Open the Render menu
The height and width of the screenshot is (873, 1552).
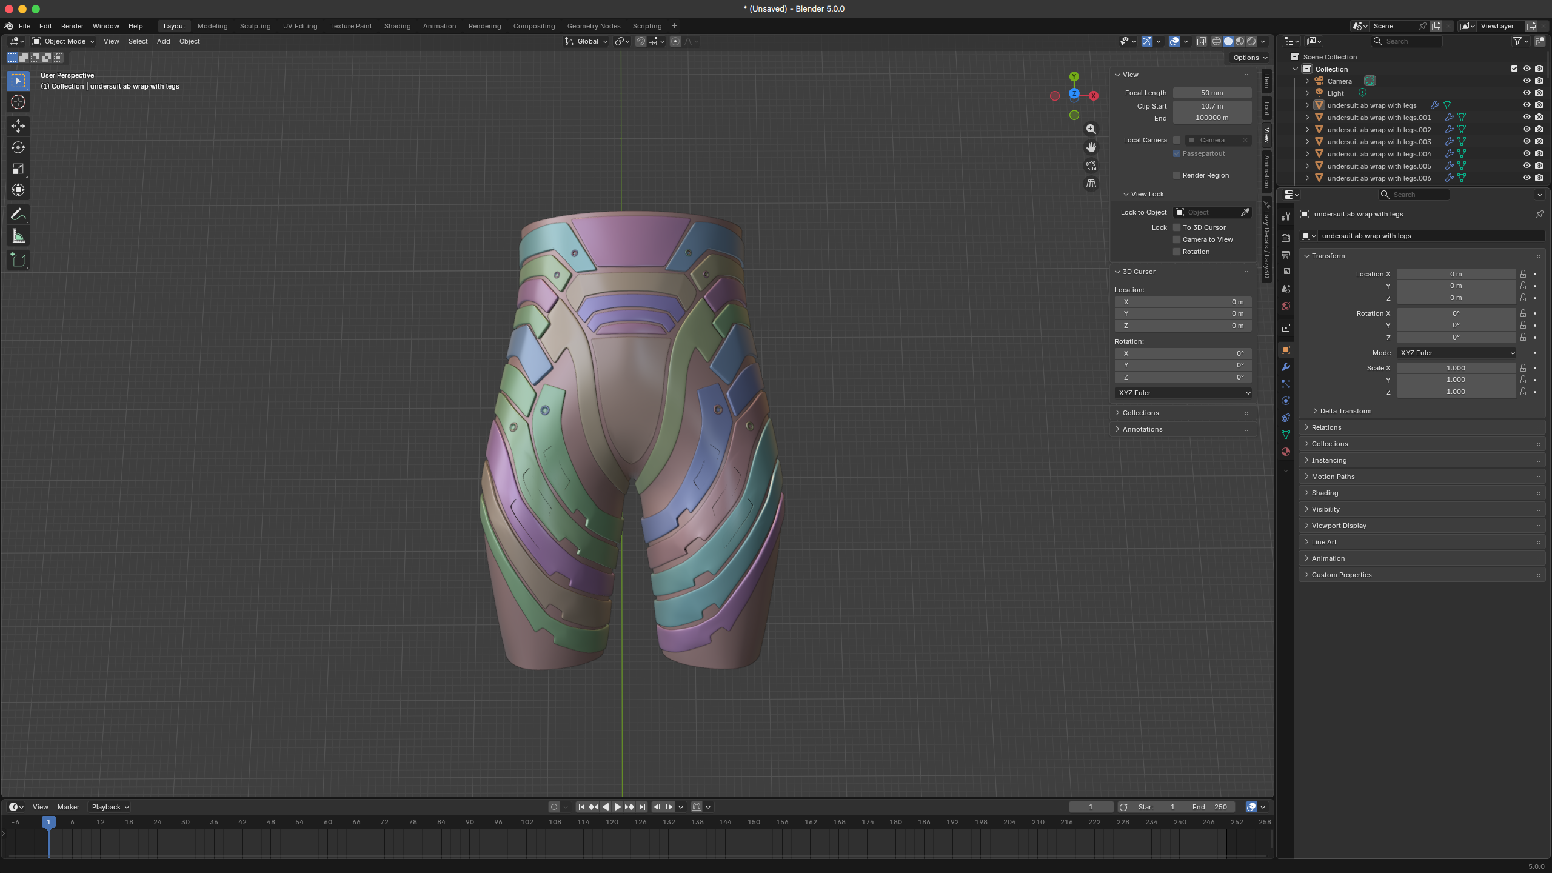click(72, 25)
